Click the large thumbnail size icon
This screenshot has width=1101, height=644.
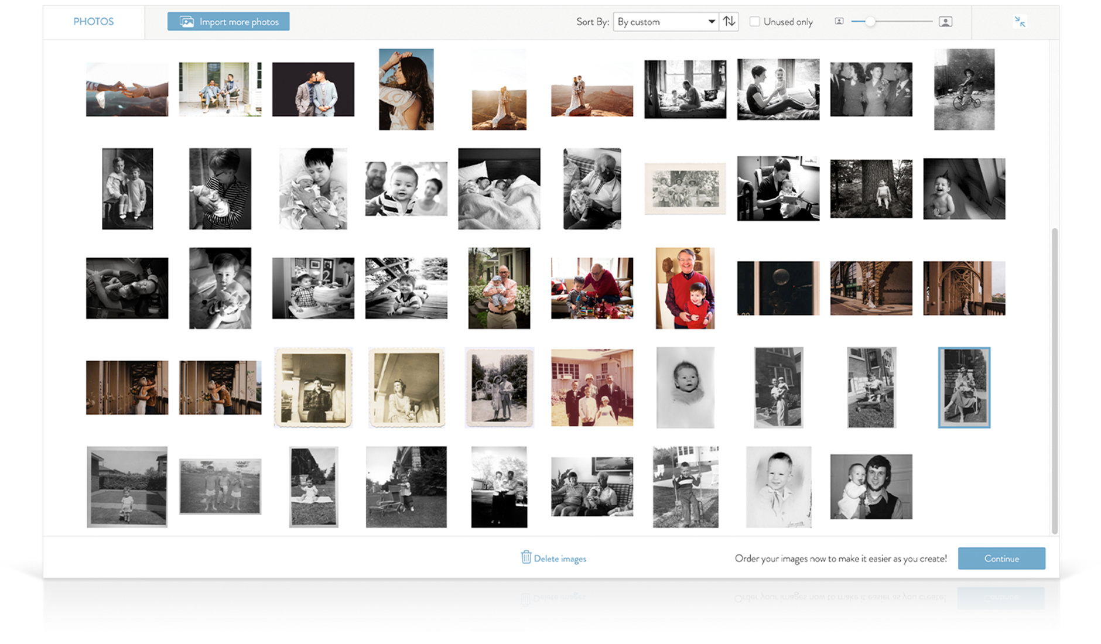click(945, 22)
